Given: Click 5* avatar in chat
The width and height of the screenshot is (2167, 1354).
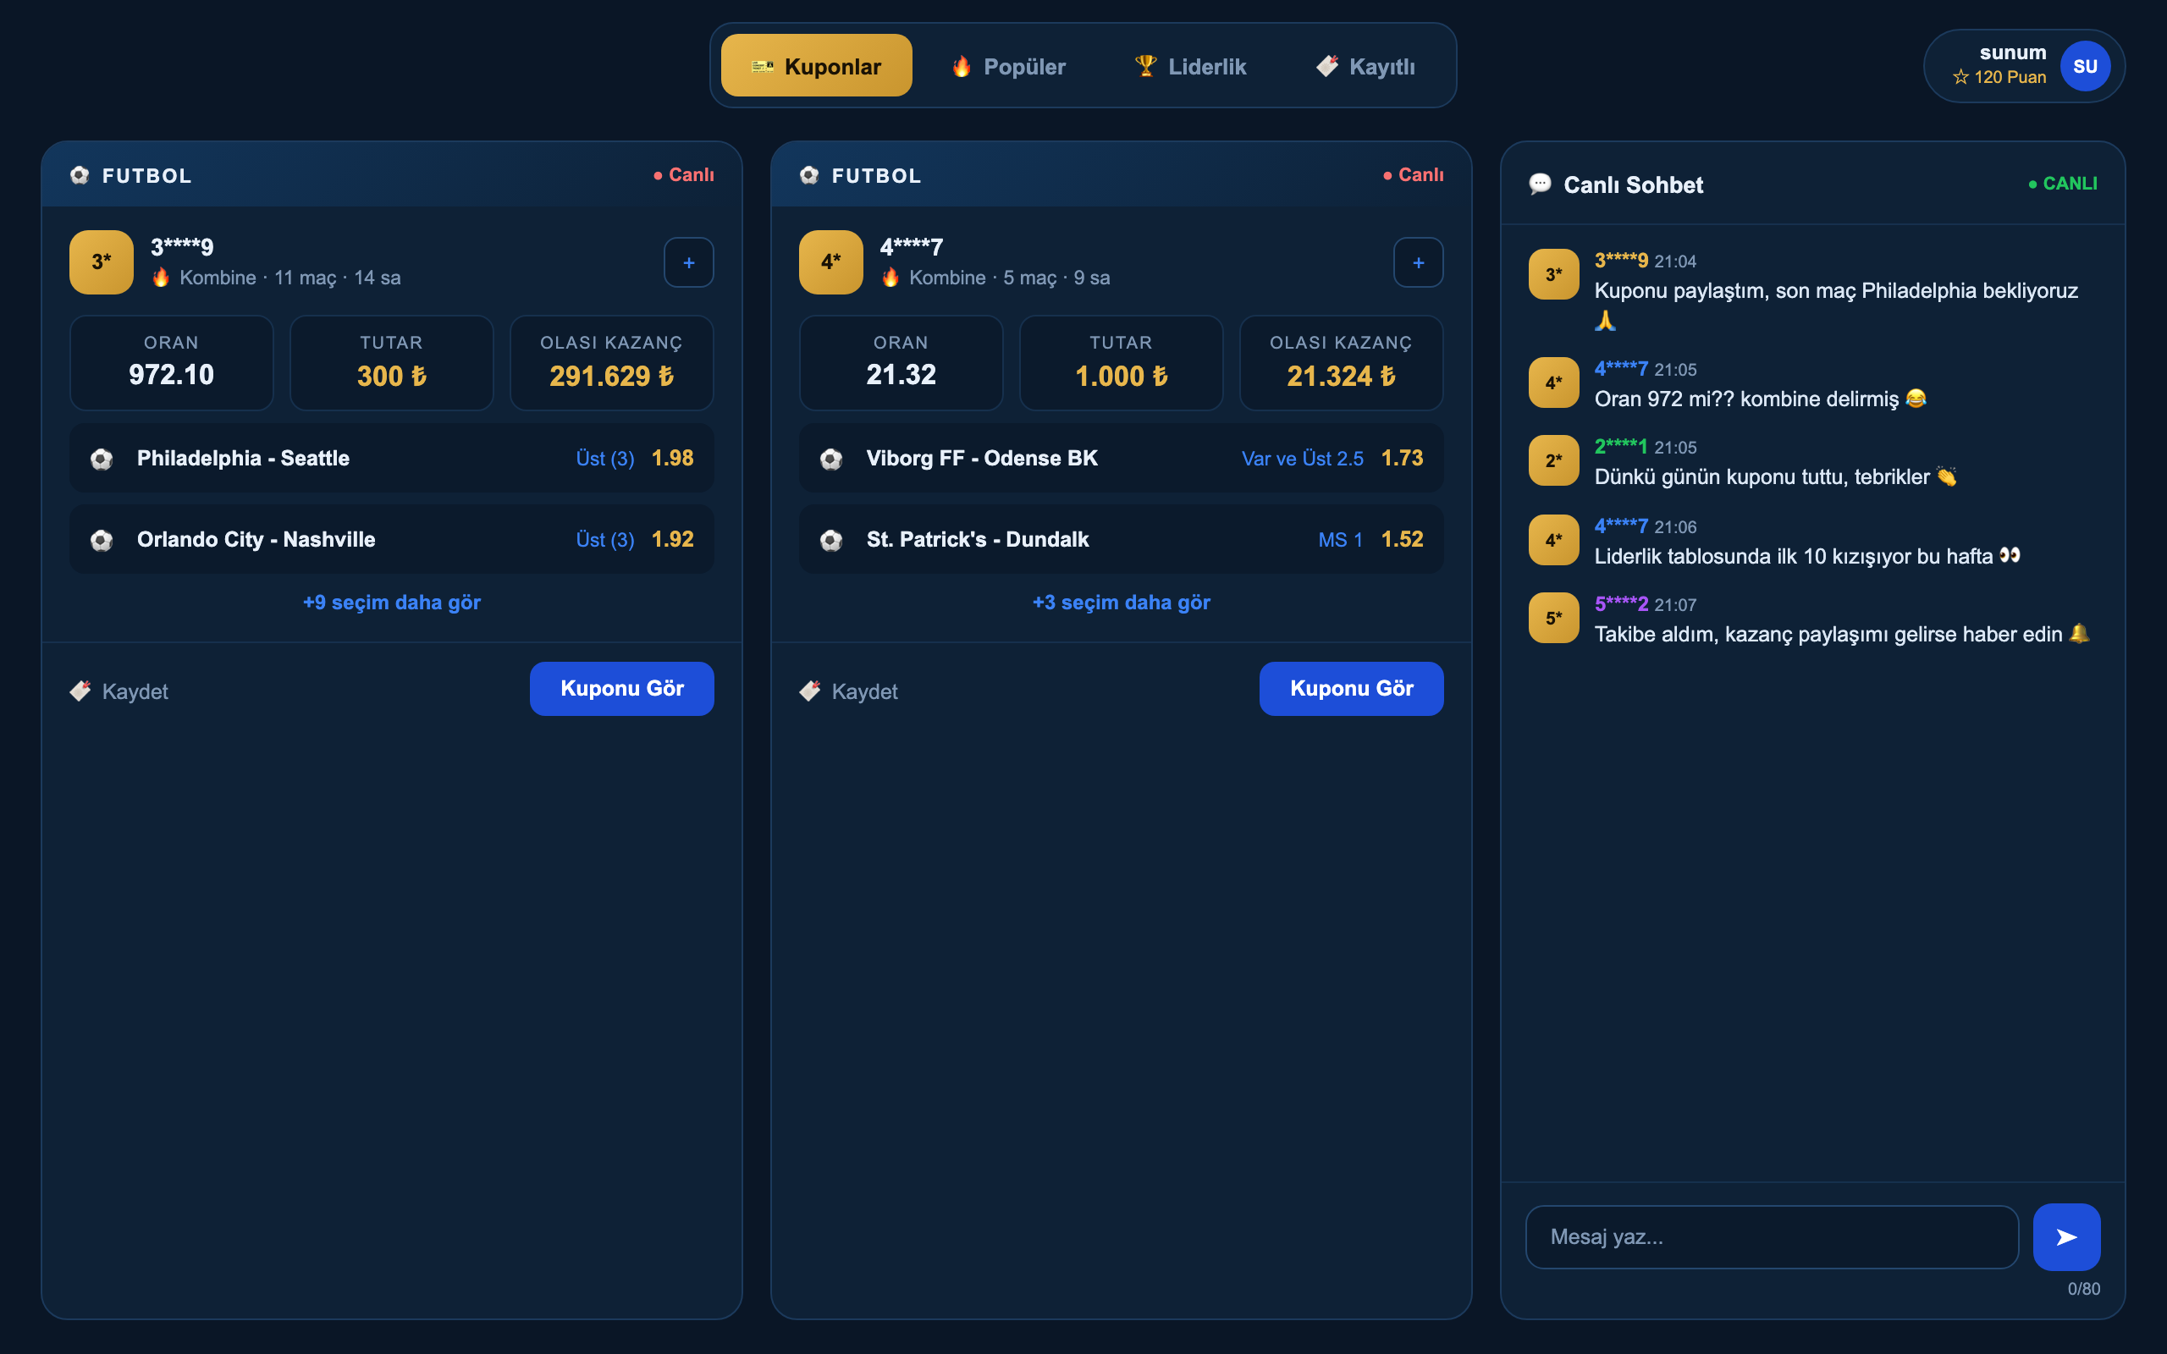Looking at the screenshot, I should pos(1553,619).
